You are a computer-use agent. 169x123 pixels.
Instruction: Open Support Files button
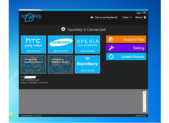[126, 39]
